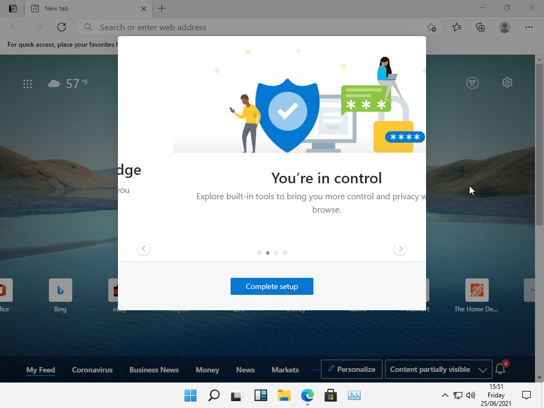The image size is (544, 408).
Task: Switch to the Business News feed tab
Action: (x=154, y=370)
